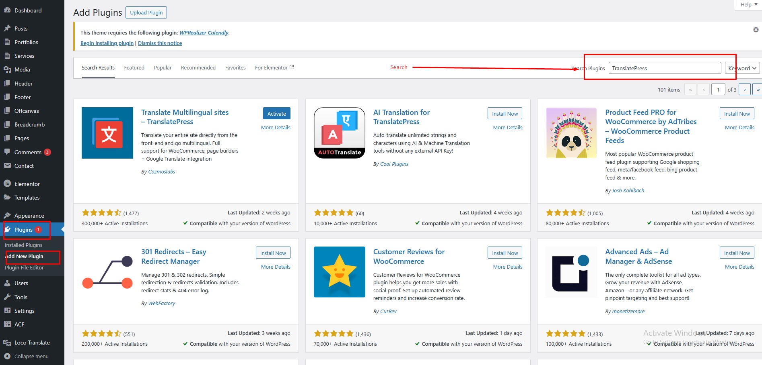
Task: Click the 301 Redirects plugin icon
Action: pyautogui.click(x=107, y=272)
